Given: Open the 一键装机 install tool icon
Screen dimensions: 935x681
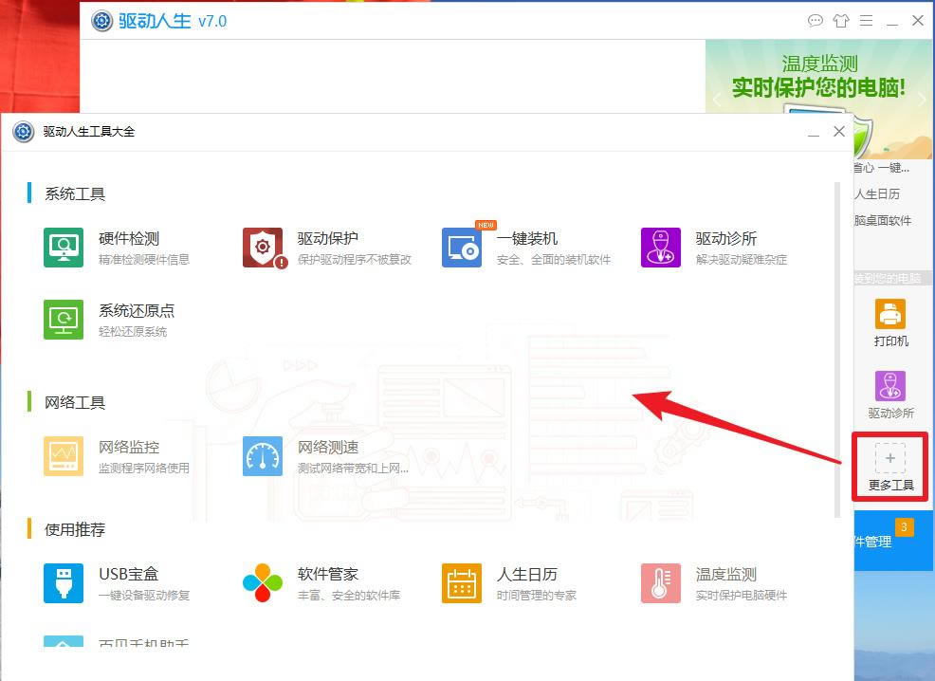Looking at the screenshot, I should (462, 248).
